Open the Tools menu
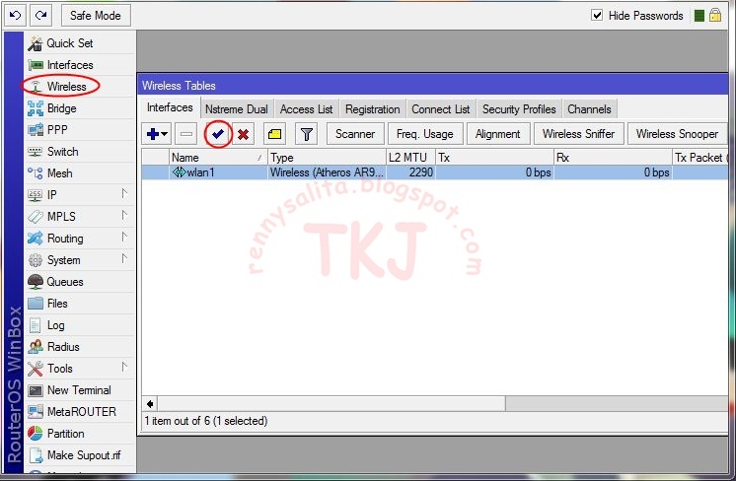Viewport: 736px width, 481px height. (x=80, y=369)
